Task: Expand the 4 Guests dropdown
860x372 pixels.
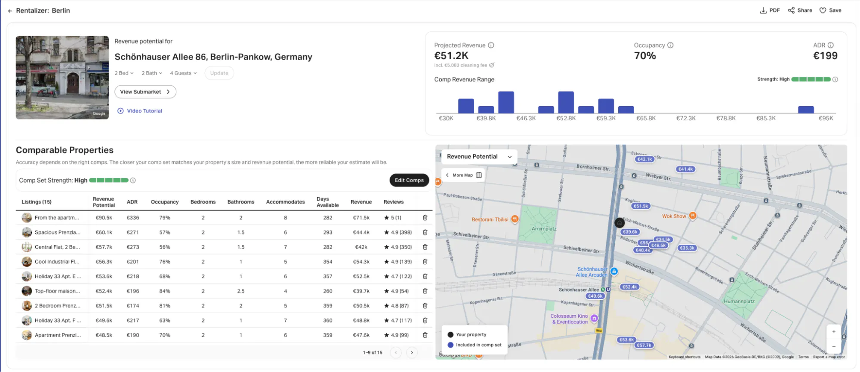Action: [183, 73]
